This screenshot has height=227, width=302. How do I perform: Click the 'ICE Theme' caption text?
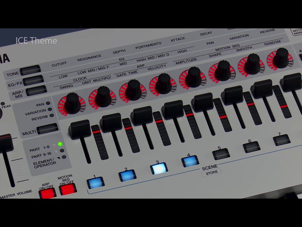click(36, 41)
